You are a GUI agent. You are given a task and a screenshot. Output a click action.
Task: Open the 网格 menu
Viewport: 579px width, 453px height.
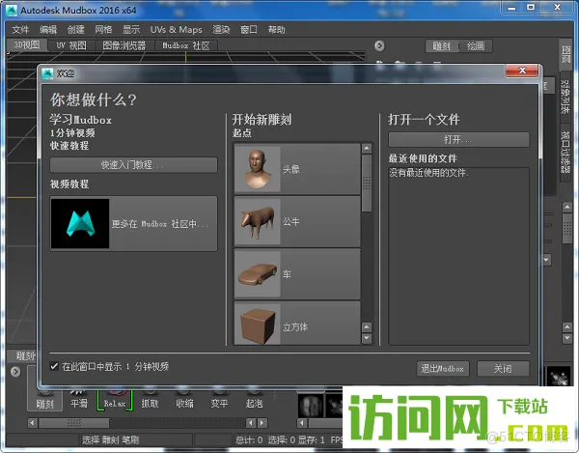103,30
